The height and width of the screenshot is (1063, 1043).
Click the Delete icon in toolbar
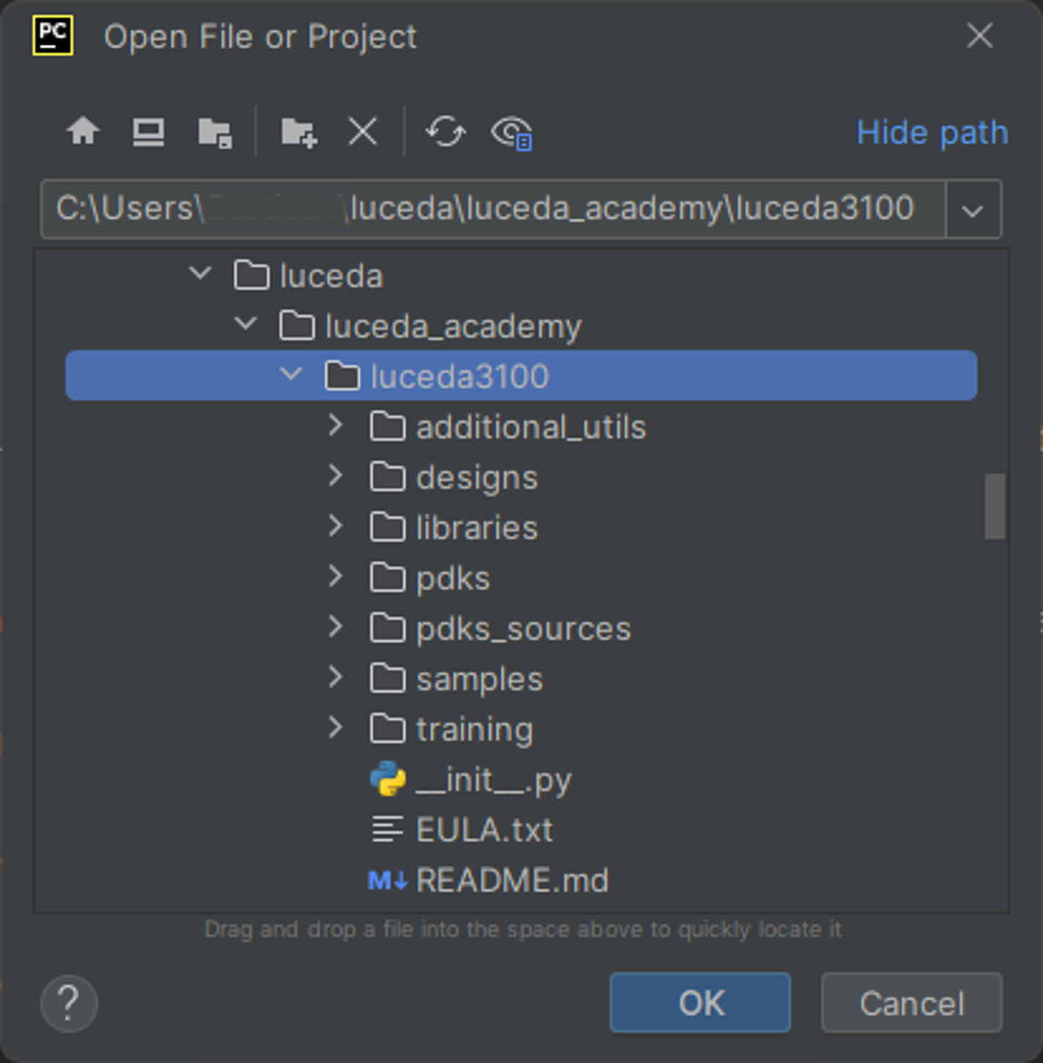(x=363, y=133)
